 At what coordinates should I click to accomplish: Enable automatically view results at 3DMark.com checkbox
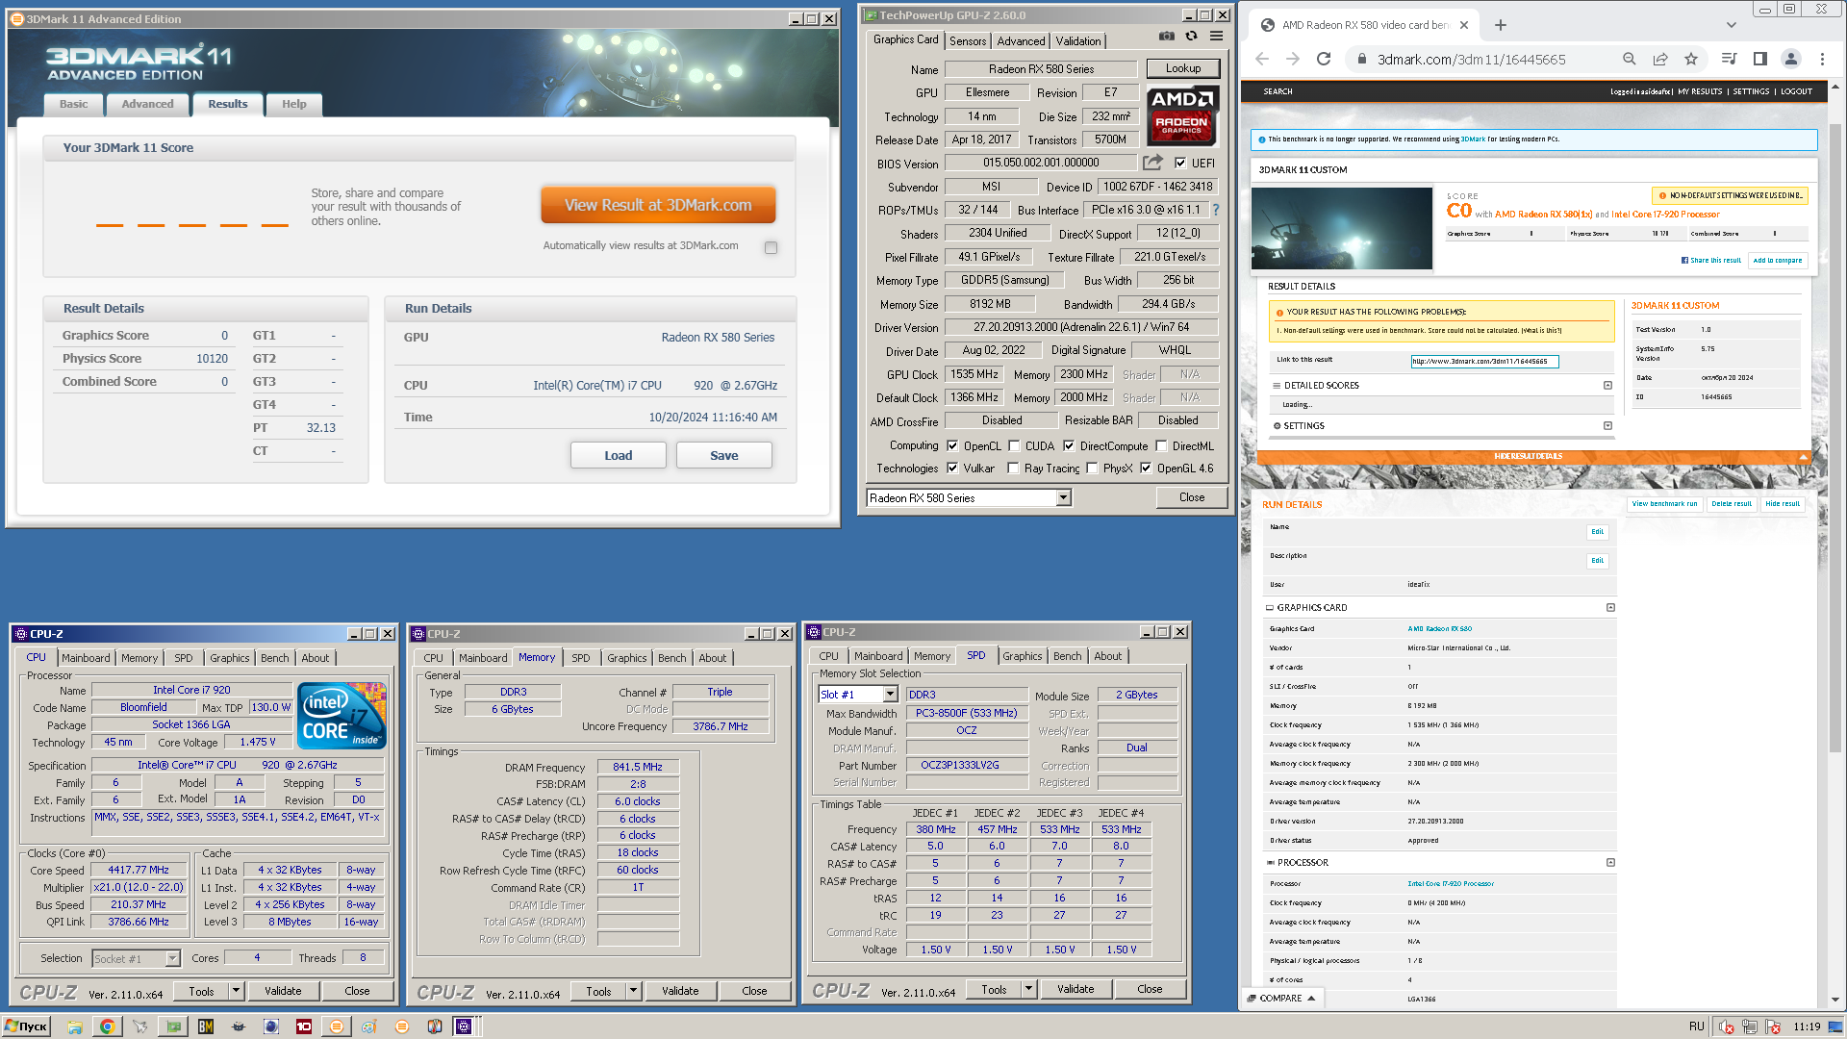point(771,247)
